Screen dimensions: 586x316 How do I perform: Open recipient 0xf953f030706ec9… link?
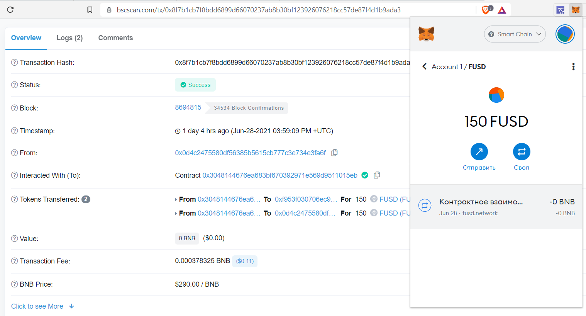(306, 199)
